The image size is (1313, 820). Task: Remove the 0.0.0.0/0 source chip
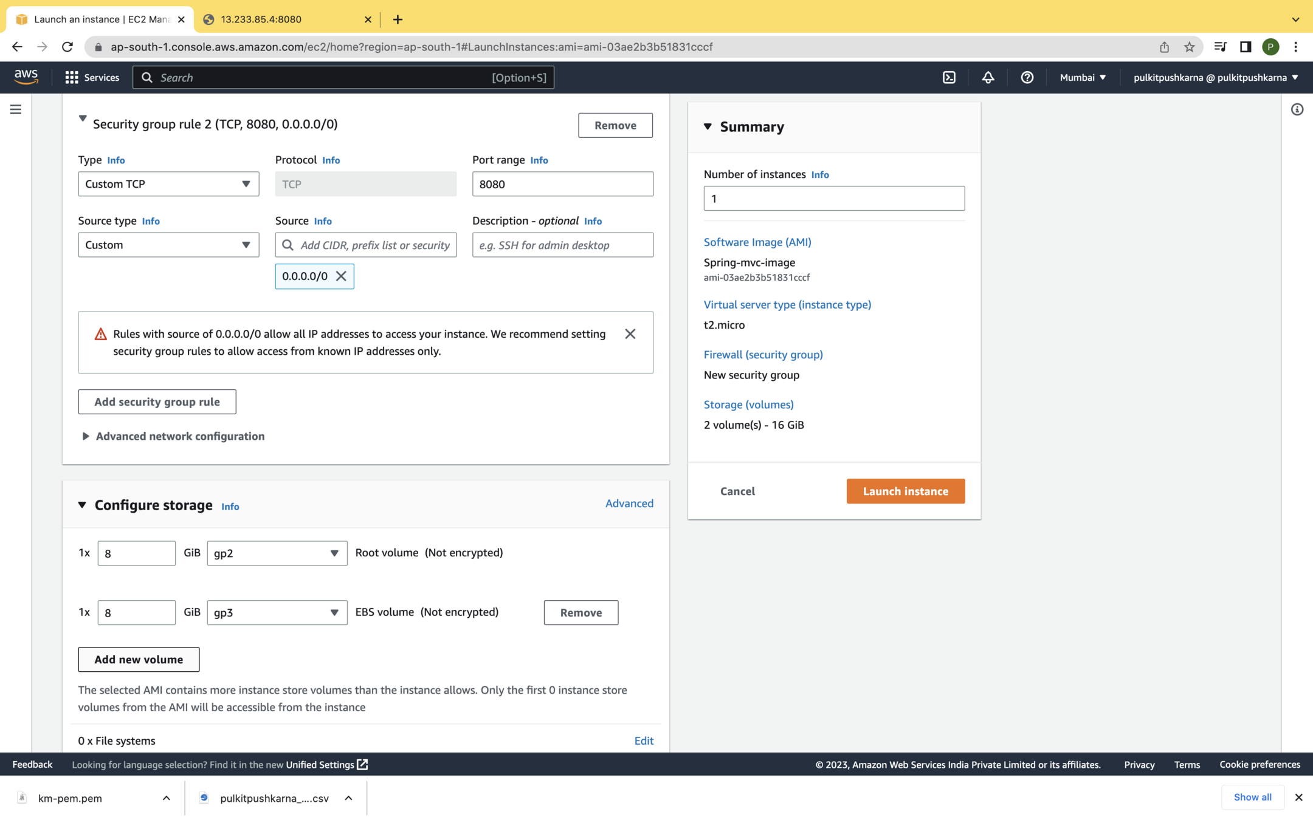341,276
